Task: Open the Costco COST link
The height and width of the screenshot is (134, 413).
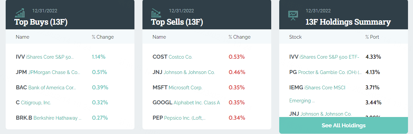Action: pos(172,57)
